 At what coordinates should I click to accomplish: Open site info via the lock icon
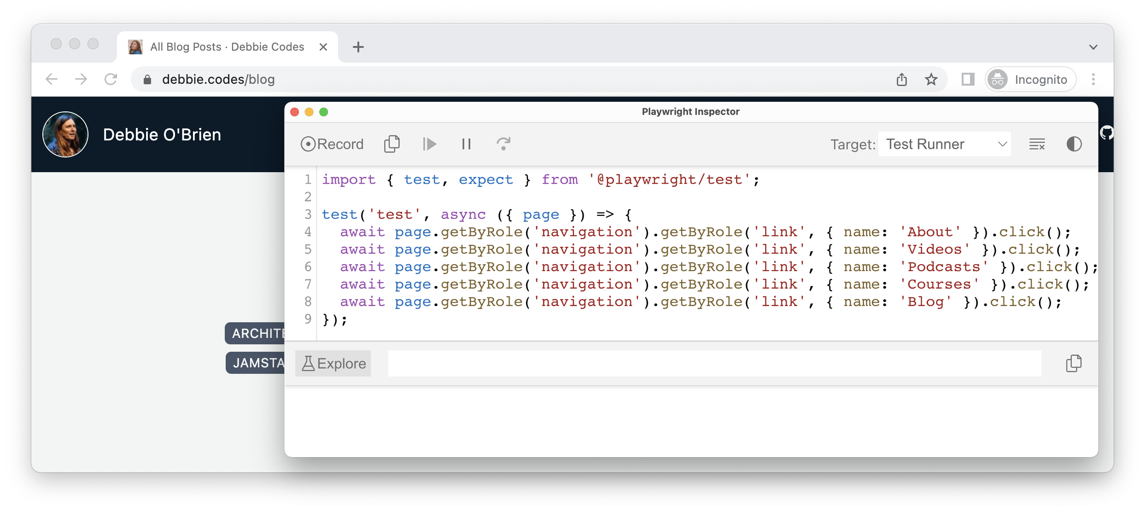pyautogui.click(x=147, y=79)
